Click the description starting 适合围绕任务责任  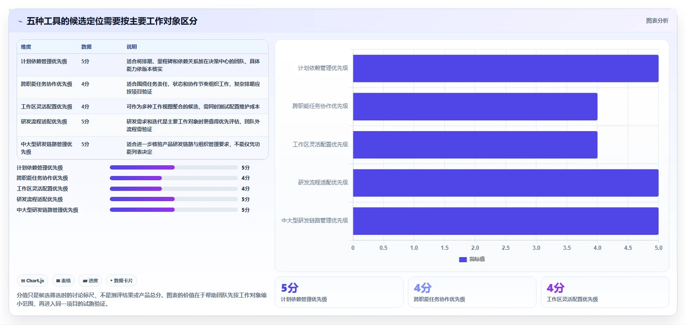[193, 88]
